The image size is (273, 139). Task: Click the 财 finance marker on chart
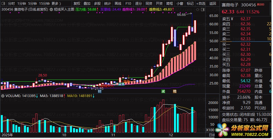point(100,91)
